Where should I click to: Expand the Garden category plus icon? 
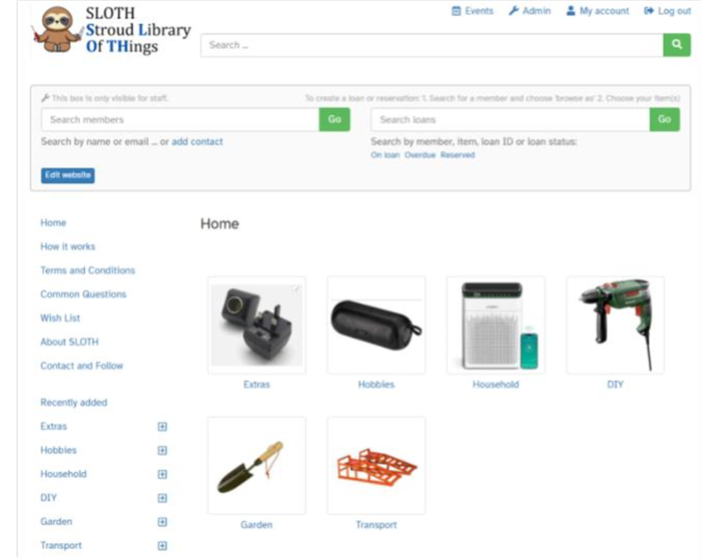[163, 522]
